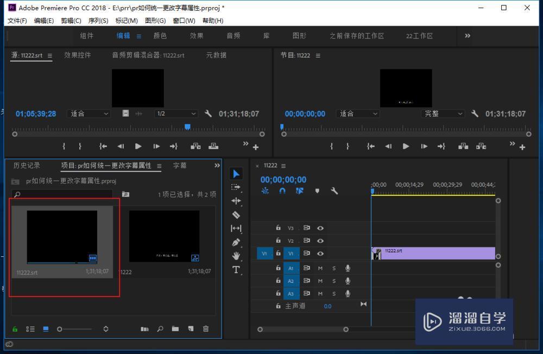Add a marker in the timeline

[317, 191]
